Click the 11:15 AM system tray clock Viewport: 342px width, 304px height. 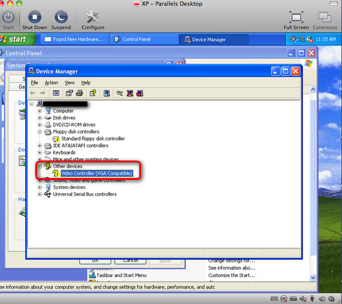[326, 39]
